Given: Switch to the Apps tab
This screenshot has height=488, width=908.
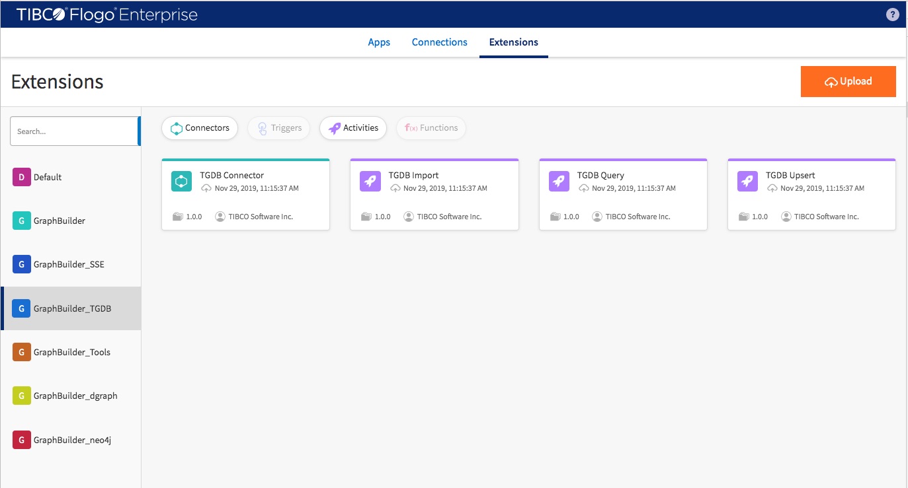Looking at the screenshot, I should point(379,42).
